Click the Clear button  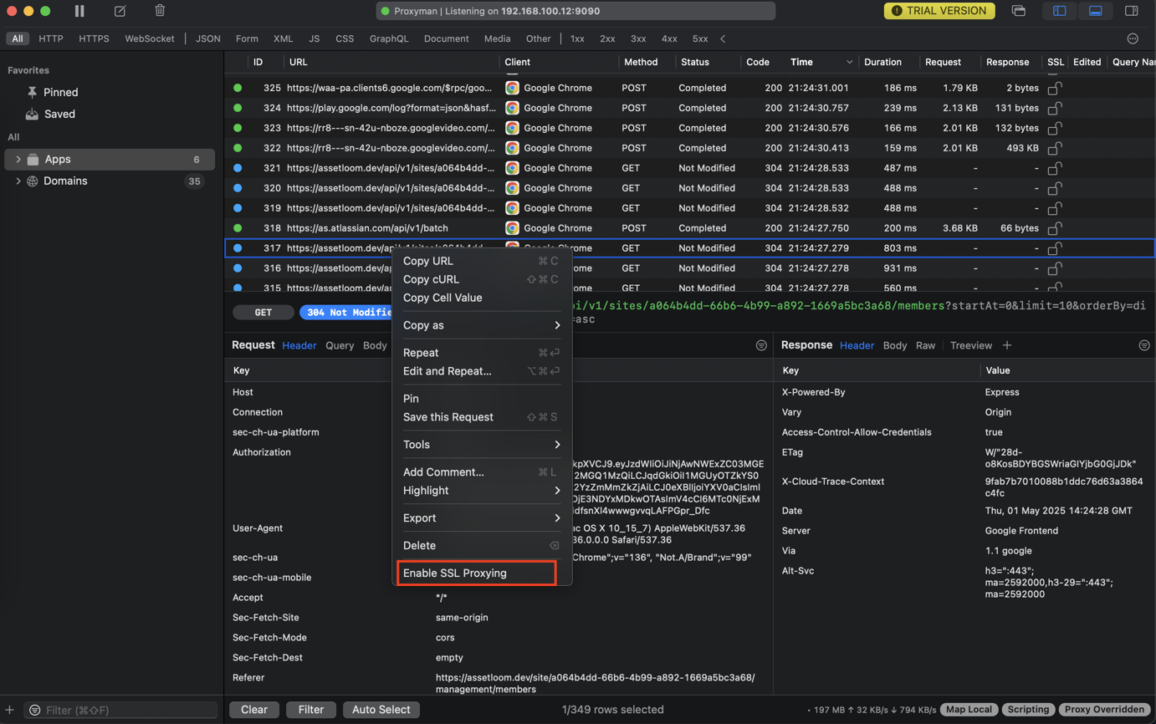point(254,710)
